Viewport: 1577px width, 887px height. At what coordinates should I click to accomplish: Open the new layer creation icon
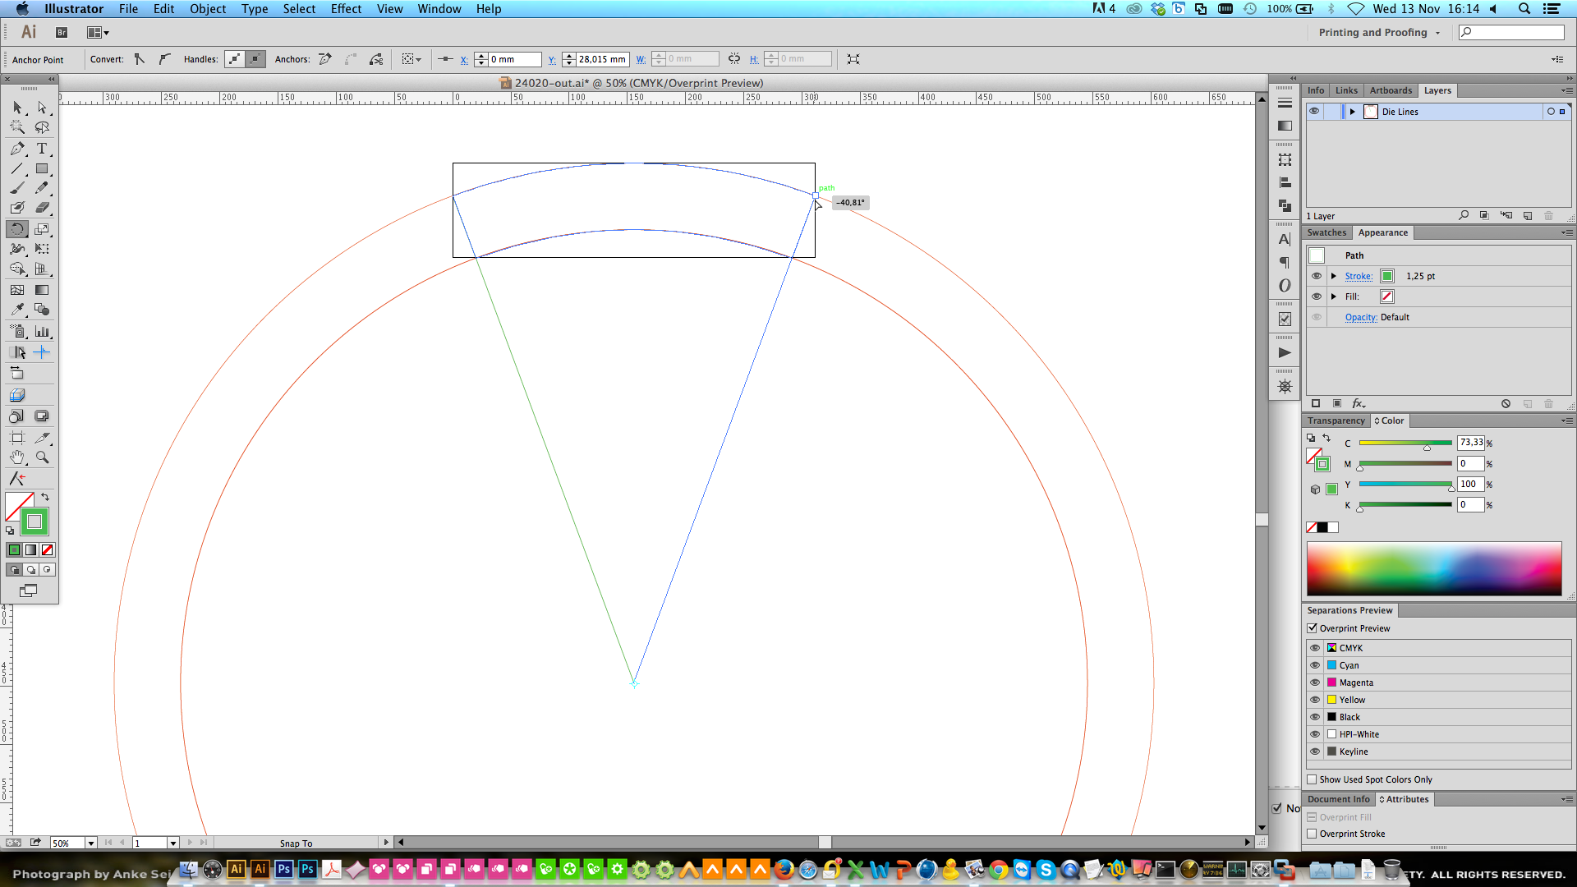click(1528, 215)
